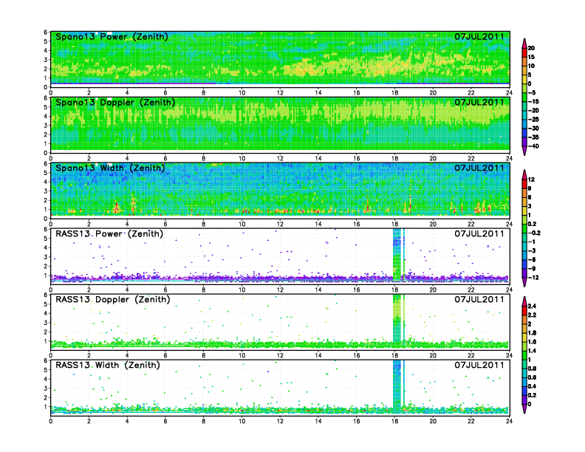Screen dimensions: 585x452
Task: Click the '-20' colorbar label
Action: [x=533, y=110]
